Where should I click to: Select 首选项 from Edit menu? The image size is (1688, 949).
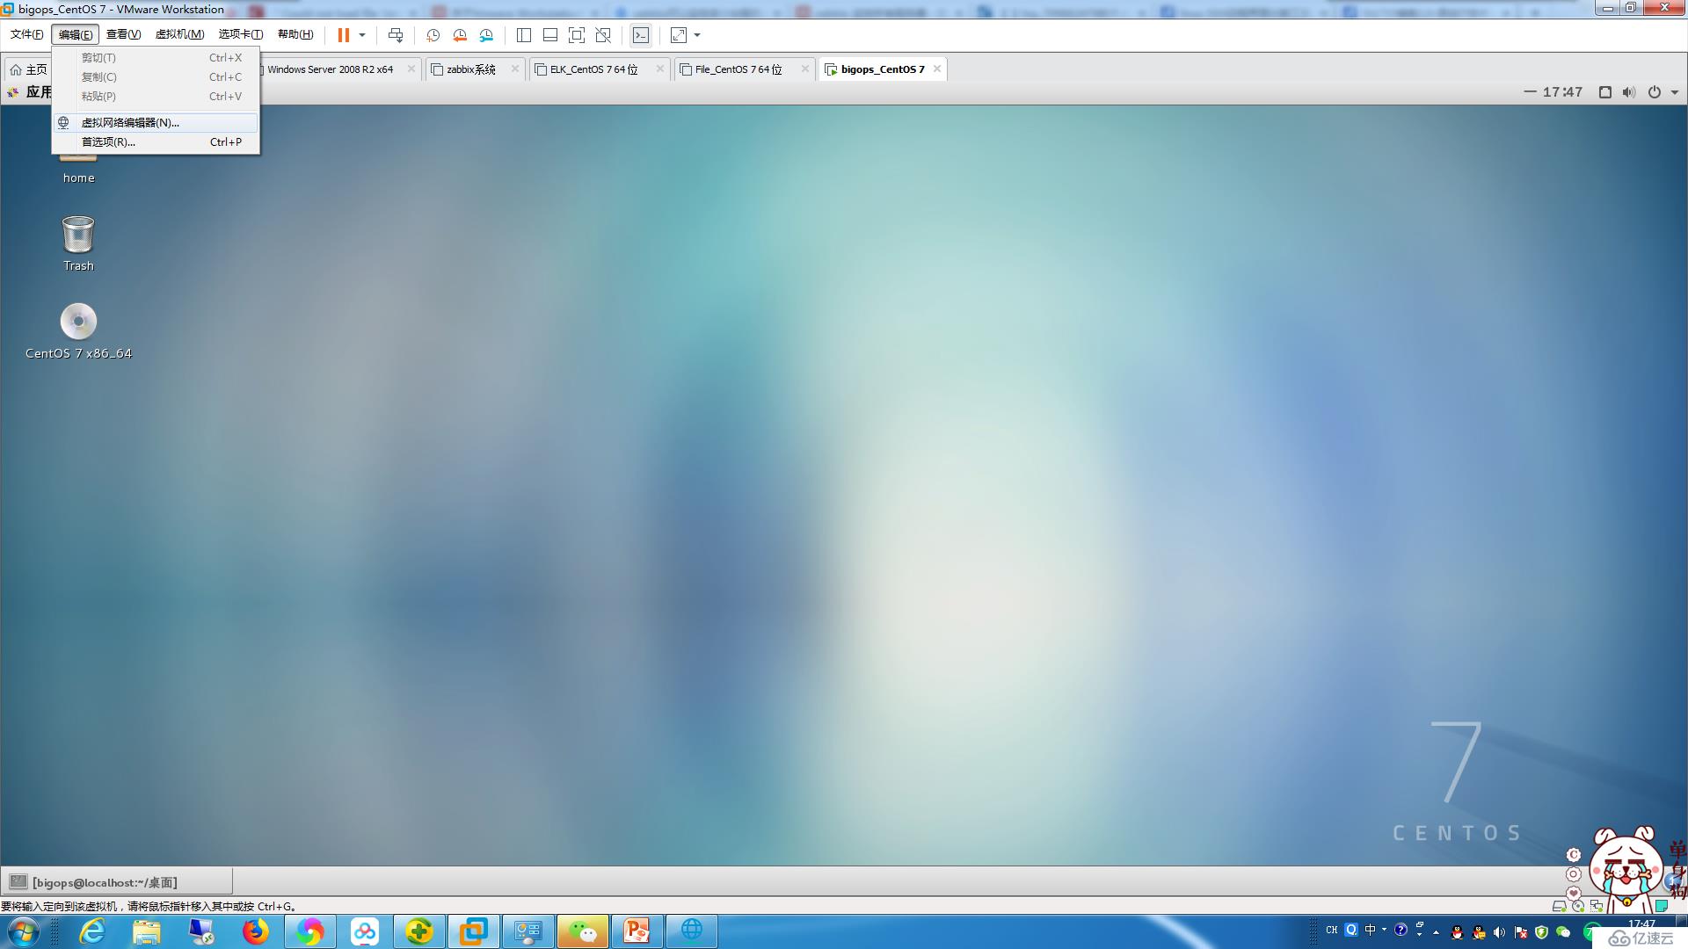[108, 141]
